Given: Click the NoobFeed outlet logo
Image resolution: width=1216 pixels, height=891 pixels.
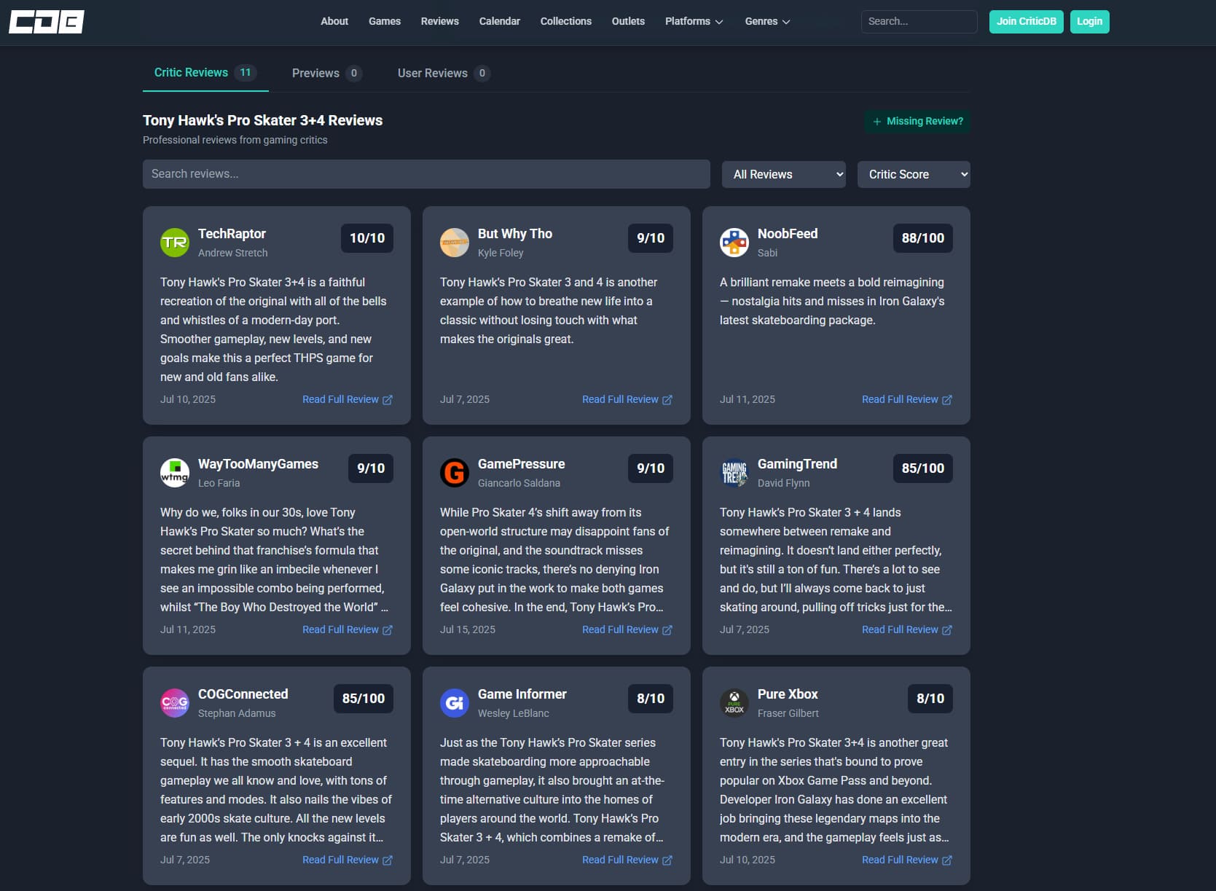Looking at the screenshot, I should (x=734, y=243).
